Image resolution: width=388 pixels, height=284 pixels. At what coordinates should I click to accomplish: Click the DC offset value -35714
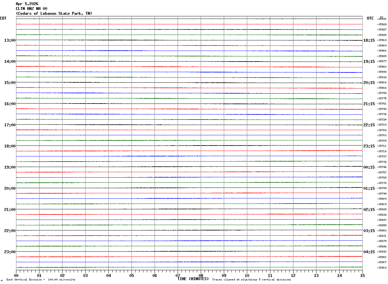click(382, 125)
